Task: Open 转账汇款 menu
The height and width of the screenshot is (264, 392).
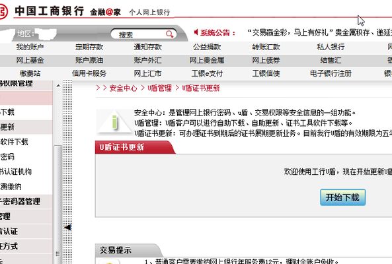Action: click(x=266, y=47)
